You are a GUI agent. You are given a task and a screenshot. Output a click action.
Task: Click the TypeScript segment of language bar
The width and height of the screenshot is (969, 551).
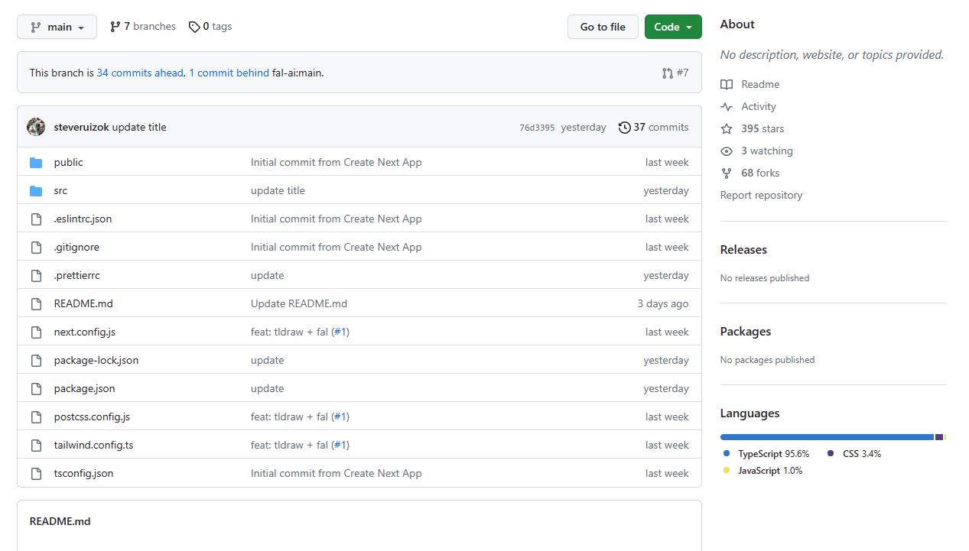click(826, 437)
